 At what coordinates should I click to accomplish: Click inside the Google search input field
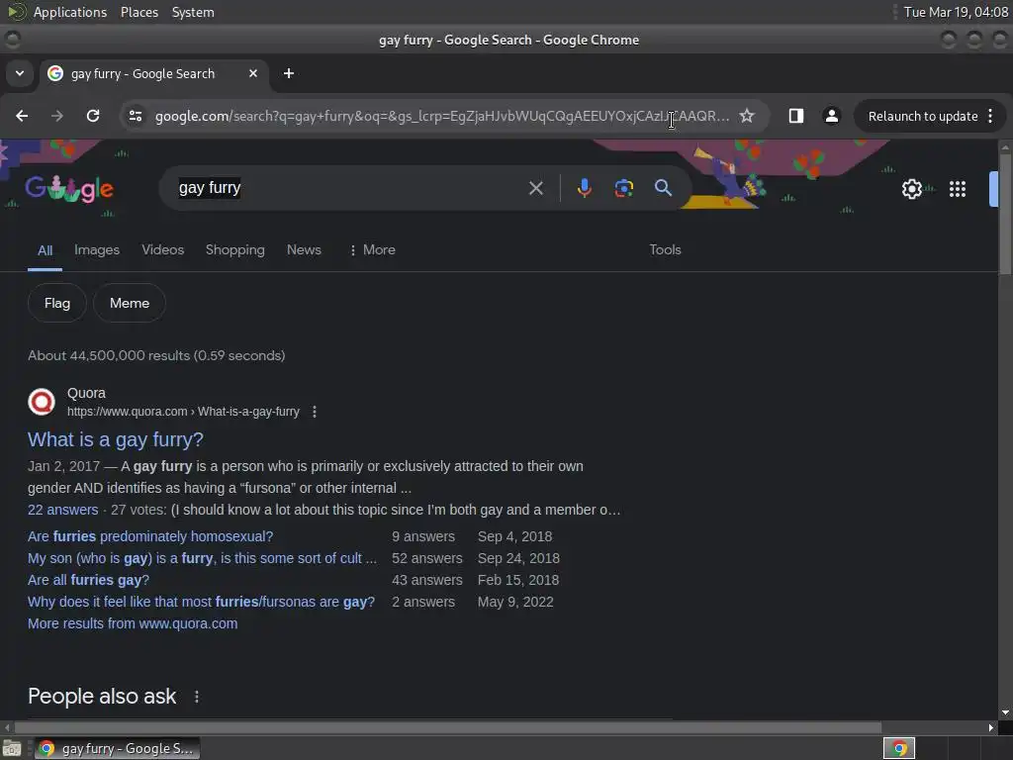point(349,188)
